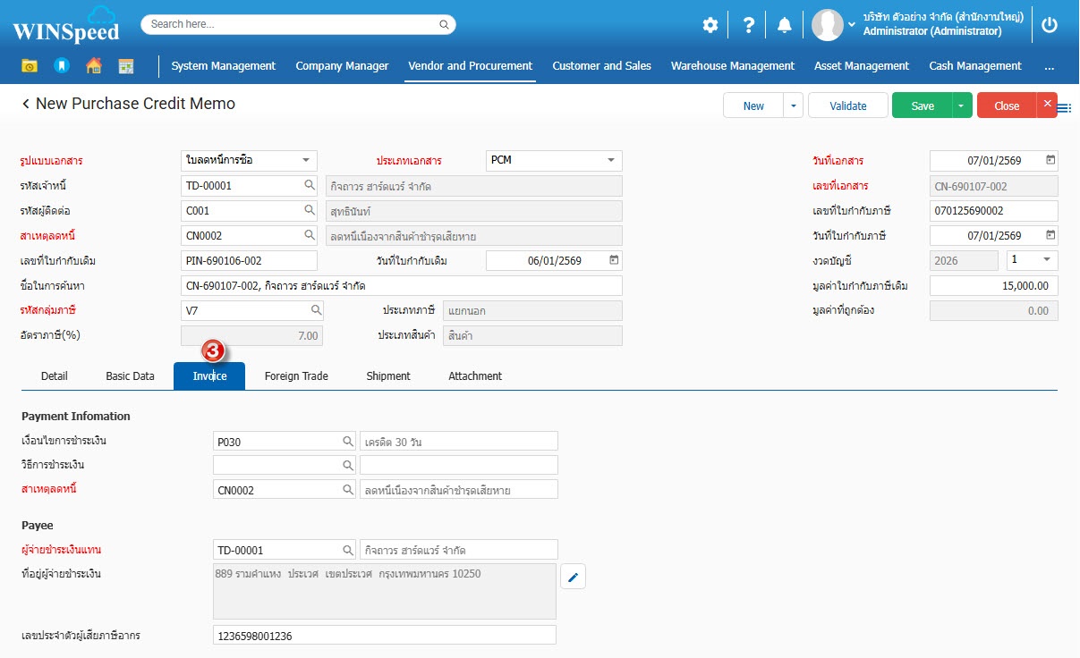
Task: Open the accounting period number dropdown
Action: click(x=1047, y=260)
